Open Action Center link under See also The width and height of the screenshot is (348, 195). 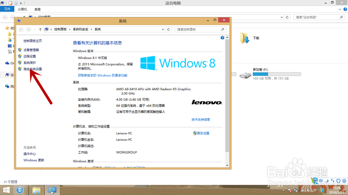tap(30, 154)
